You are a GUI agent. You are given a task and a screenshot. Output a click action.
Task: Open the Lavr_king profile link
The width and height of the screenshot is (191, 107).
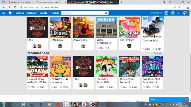point(156,13)
